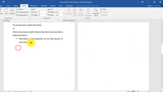Adjust the Spacing After spinner arrows
The width and height of the screenshot is (163, 92).
pyautogui.click(x=64, y=15)
